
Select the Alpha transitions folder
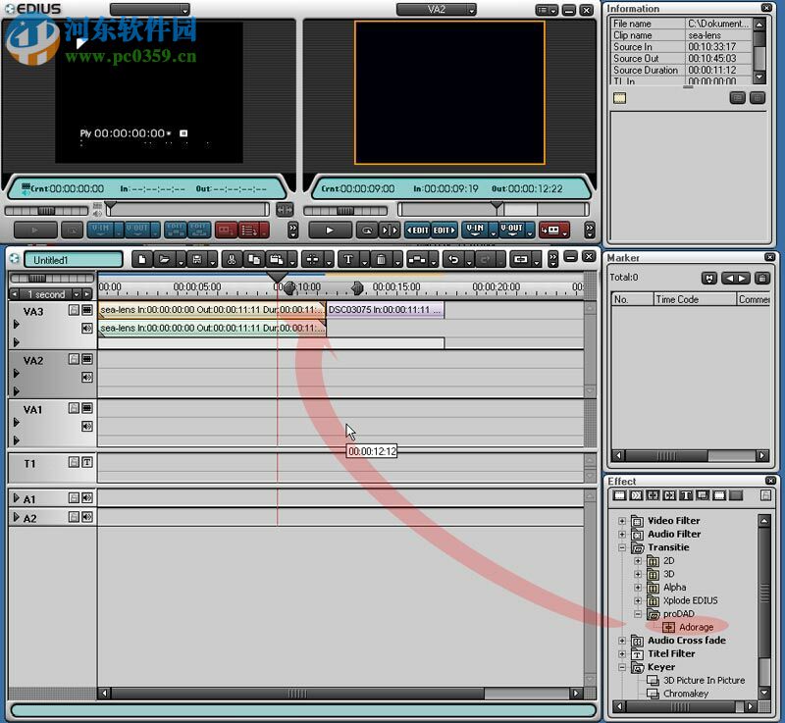pyautogui.click(x=674, y=588)
